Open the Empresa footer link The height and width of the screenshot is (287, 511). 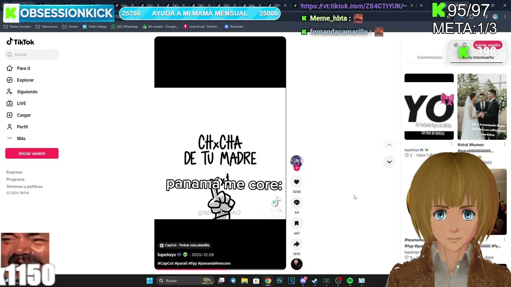14,172
